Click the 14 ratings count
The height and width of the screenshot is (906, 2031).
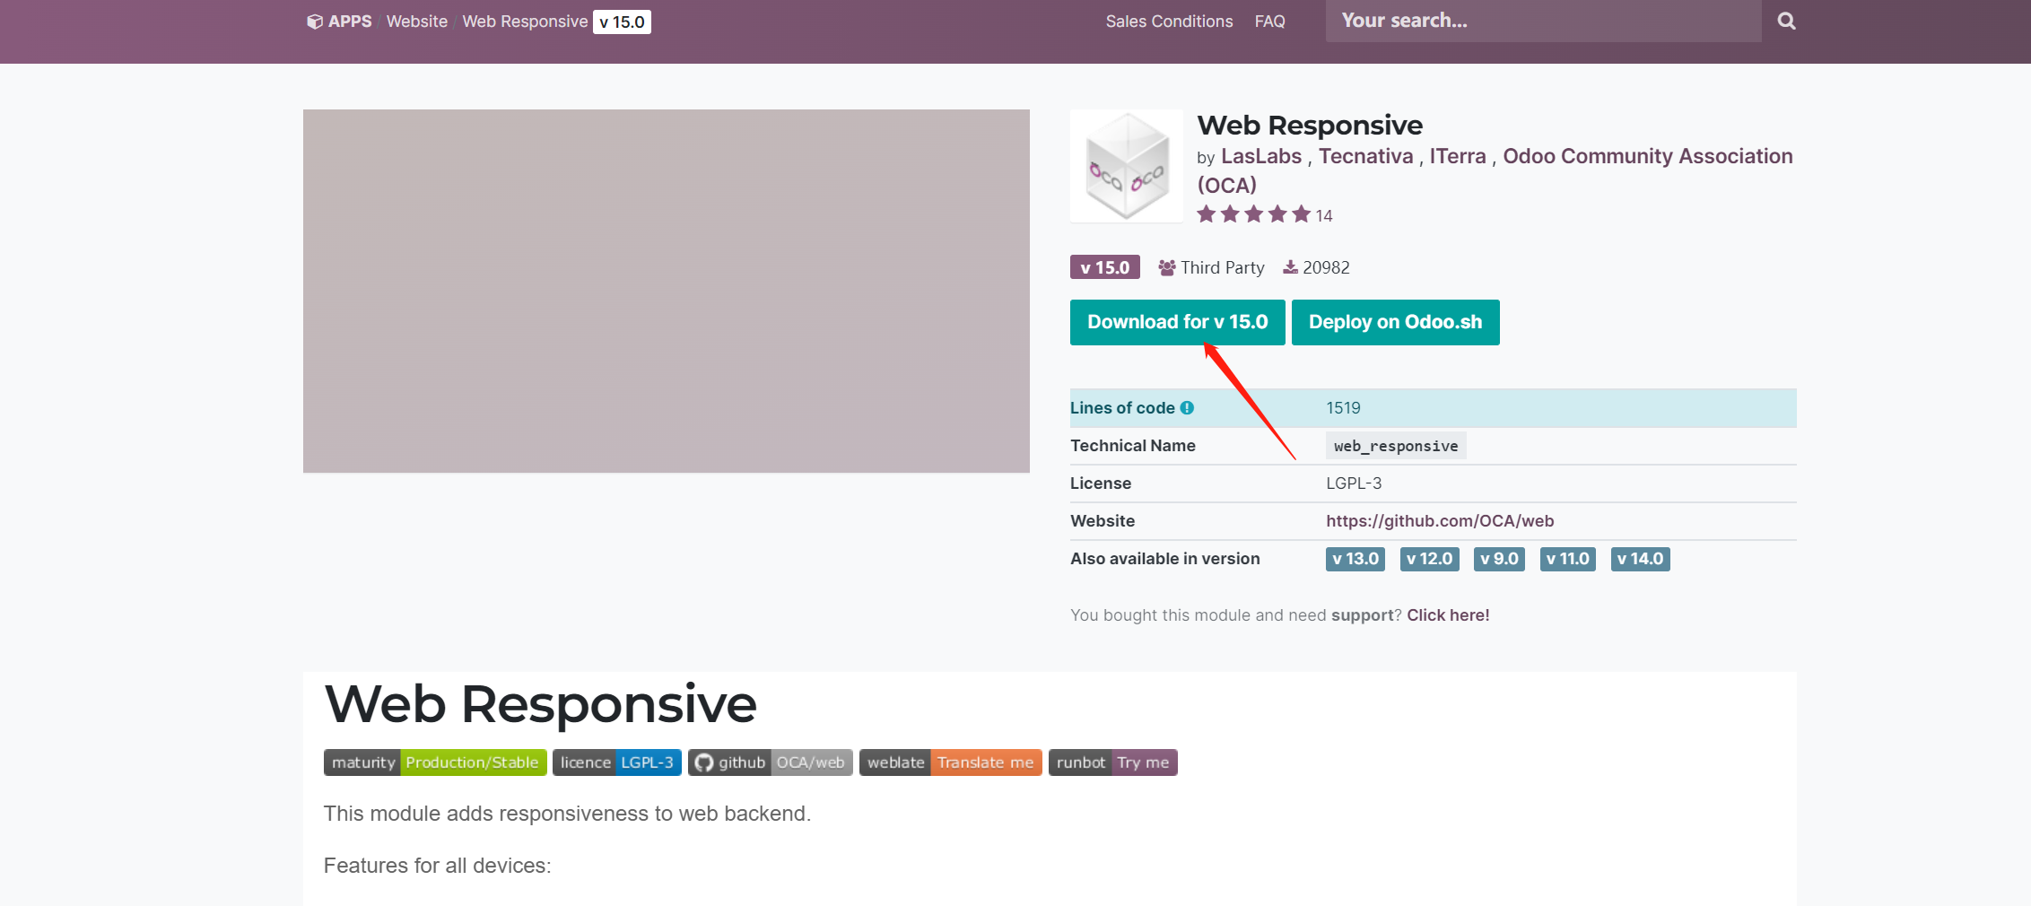[1324, 216]
